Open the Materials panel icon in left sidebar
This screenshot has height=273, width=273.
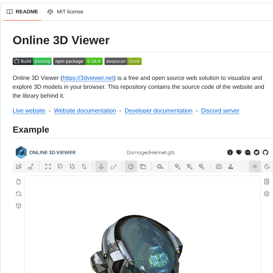(19, 194)
